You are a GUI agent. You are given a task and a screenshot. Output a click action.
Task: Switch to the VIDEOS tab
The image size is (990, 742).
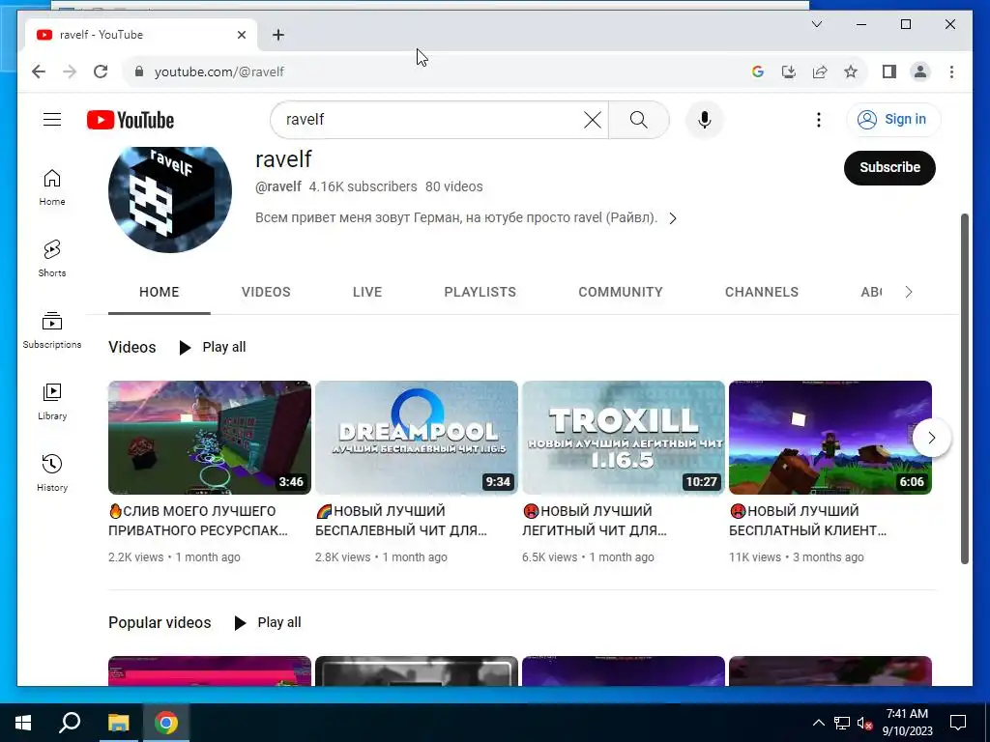point(266,292)
